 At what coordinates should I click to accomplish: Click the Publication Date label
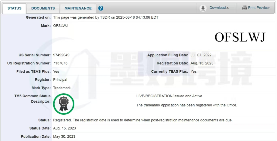tap(36, 136)
